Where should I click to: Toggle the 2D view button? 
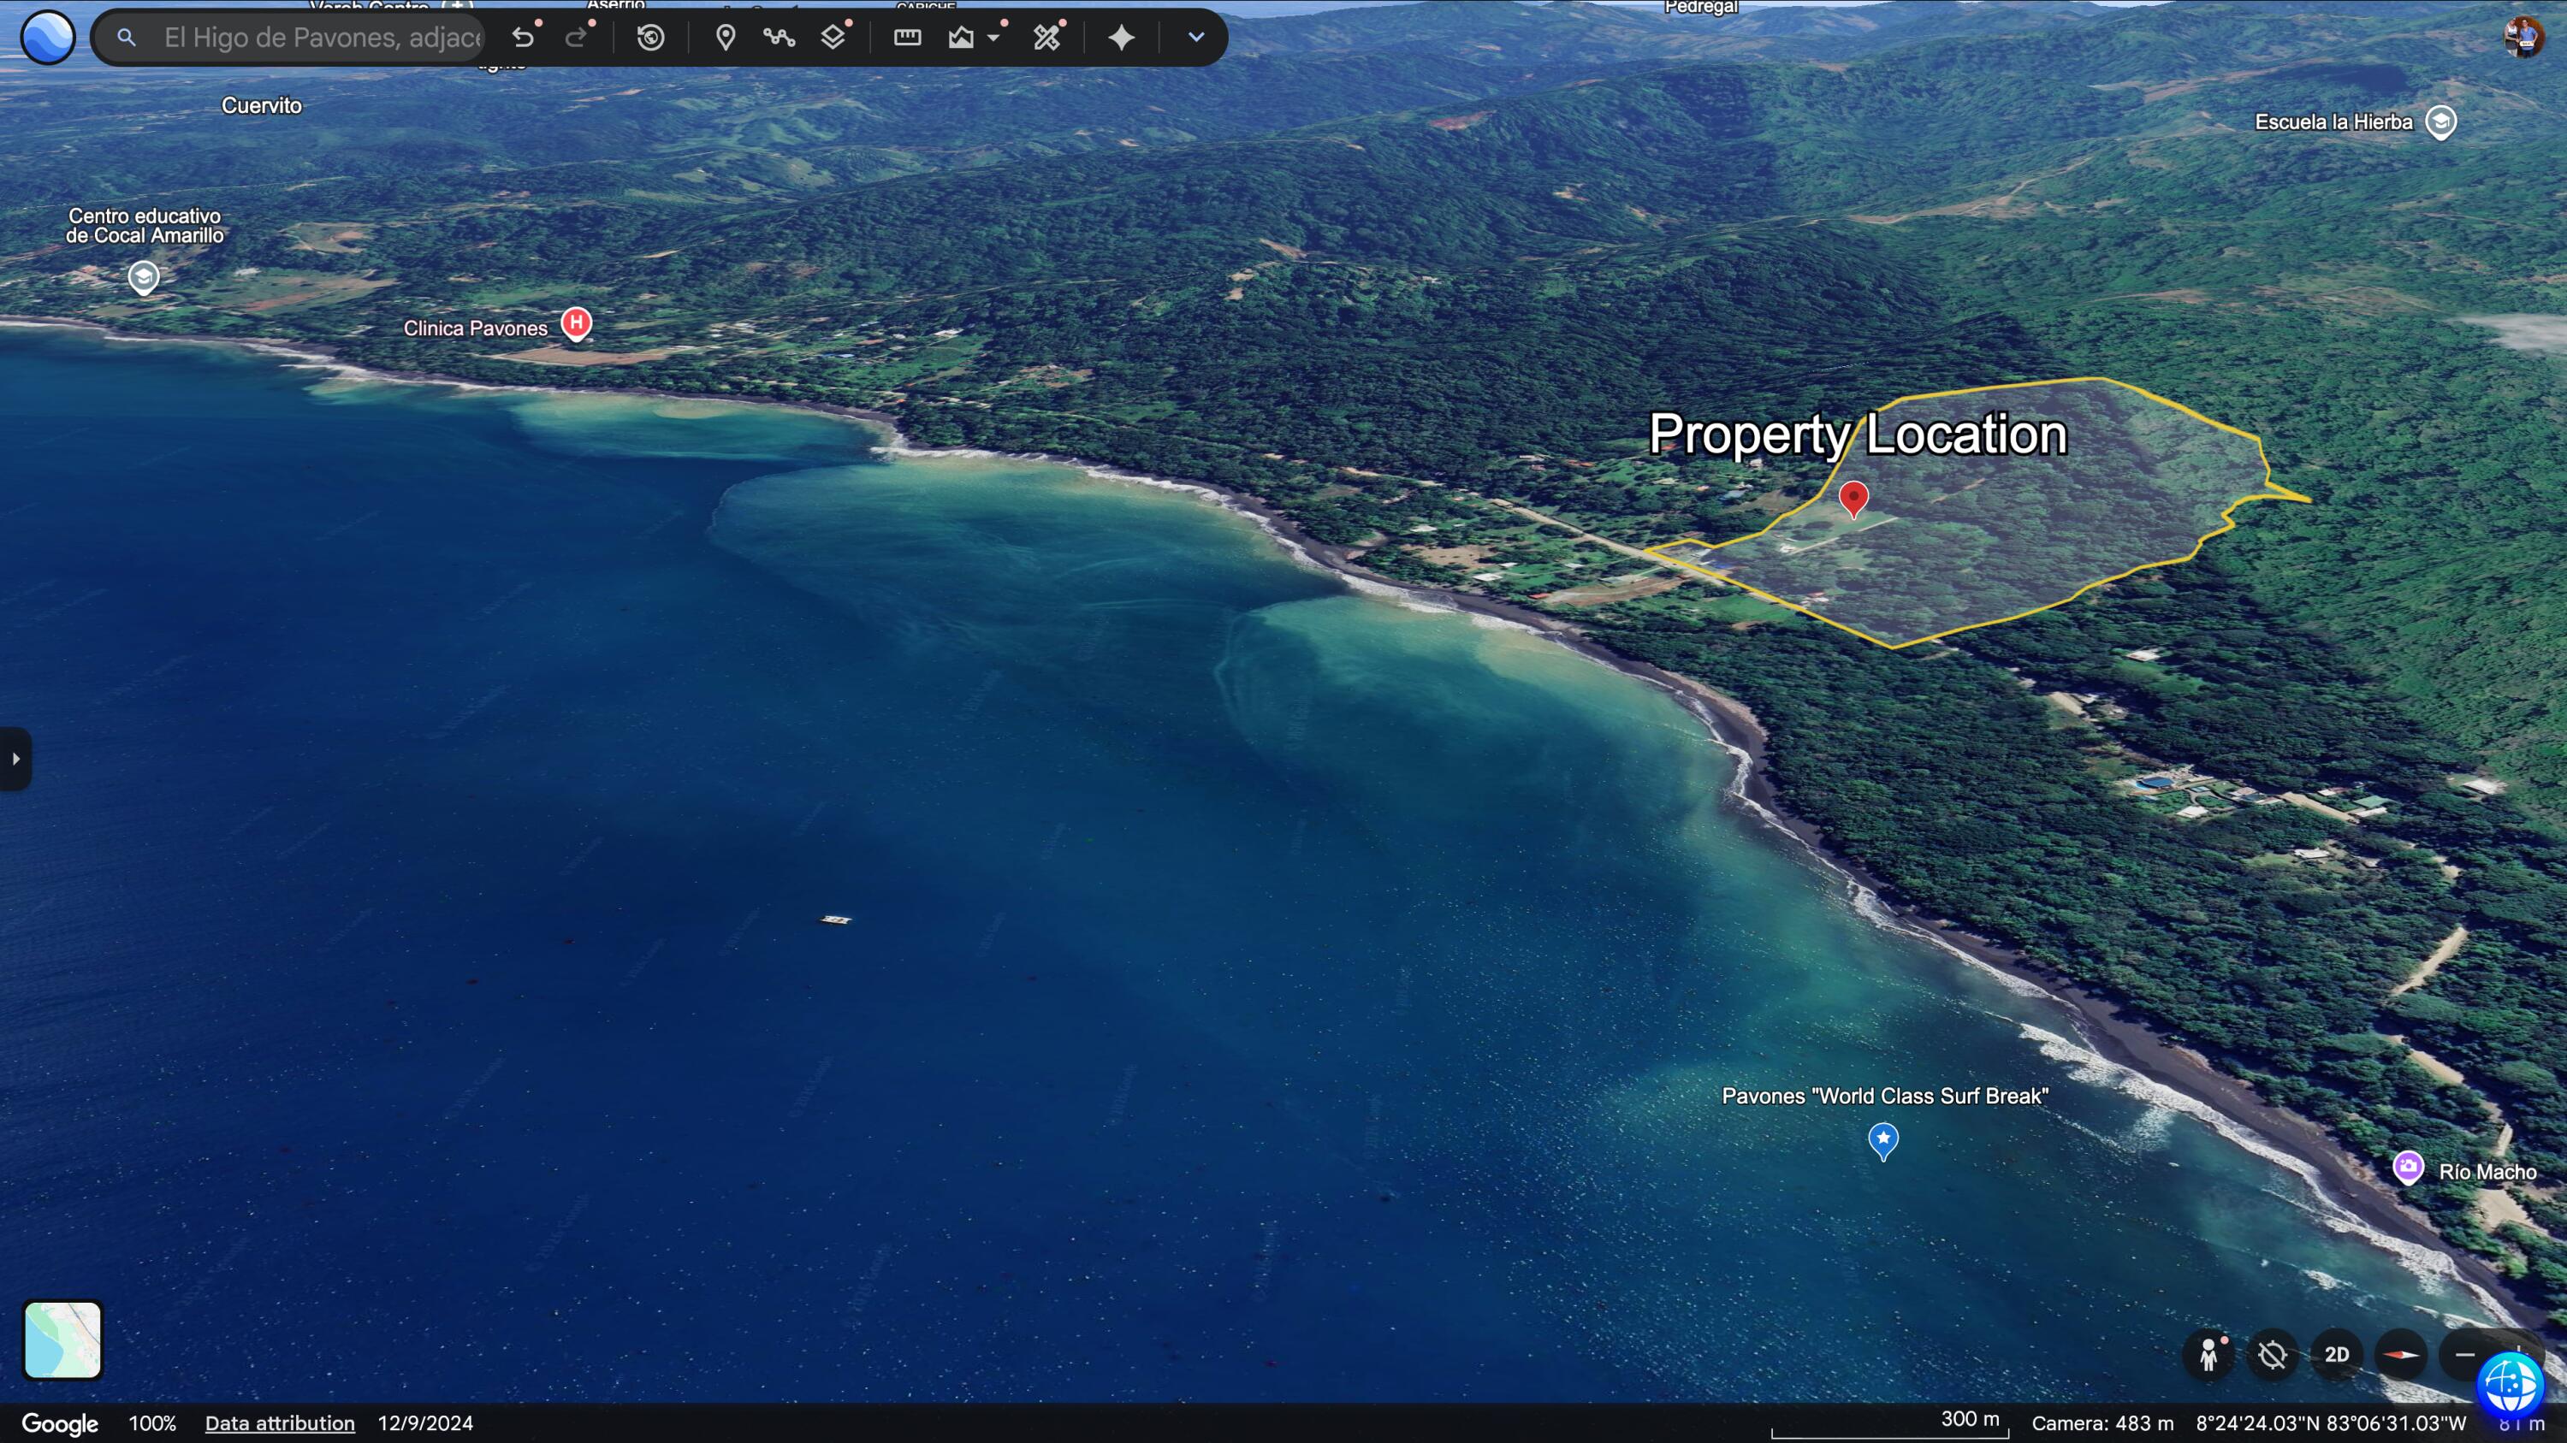[2337, 1354]
